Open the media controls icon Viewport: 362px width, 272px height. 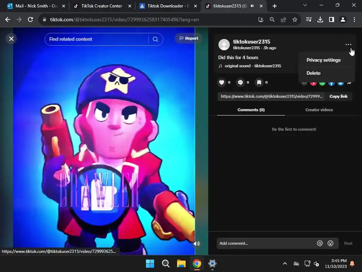click(309, 20)
